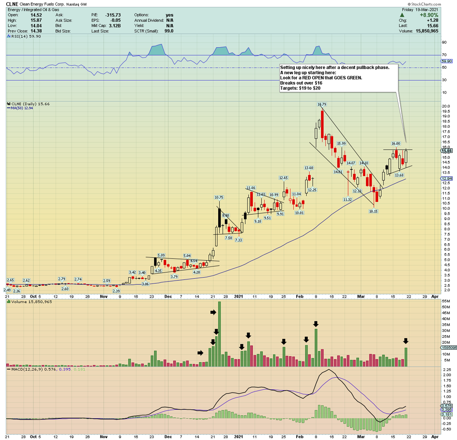
Task: Click the 59.90 RSI axis marker
Action: [x=446, y=61]
